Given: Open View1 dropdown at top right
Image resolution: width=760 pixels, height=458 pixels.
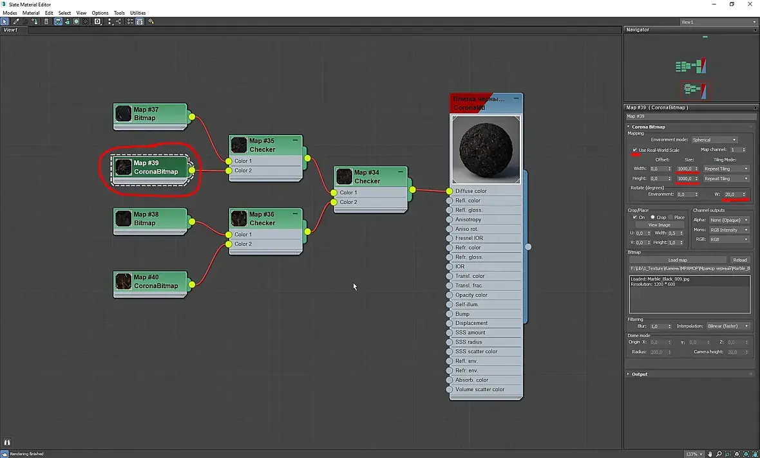Looking at the screenshot, I should [x=718, y=23].
